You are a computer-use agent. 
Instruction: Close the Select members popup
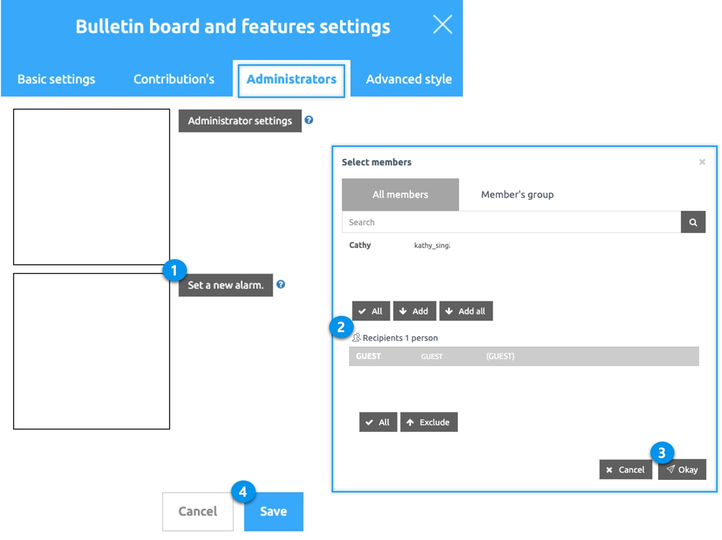click(x=702, y=162)
